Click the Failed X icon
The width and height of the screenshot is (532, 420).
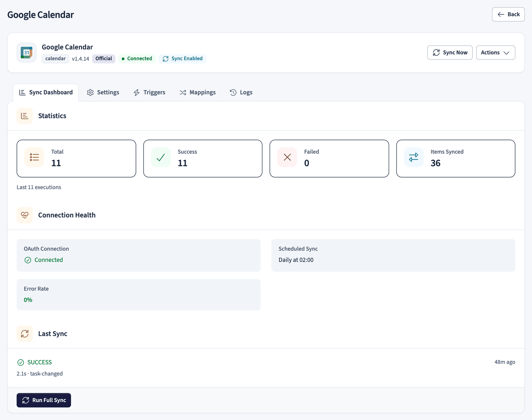[x=287, y=157]
